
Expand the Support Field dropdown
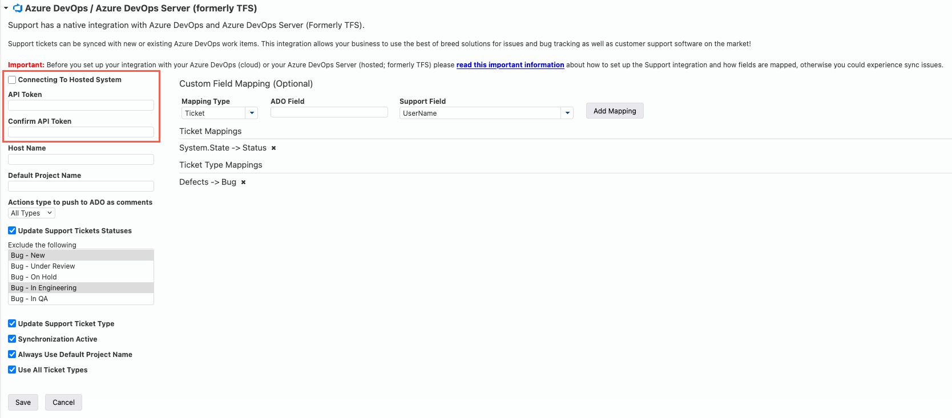[x=567, y=113]
